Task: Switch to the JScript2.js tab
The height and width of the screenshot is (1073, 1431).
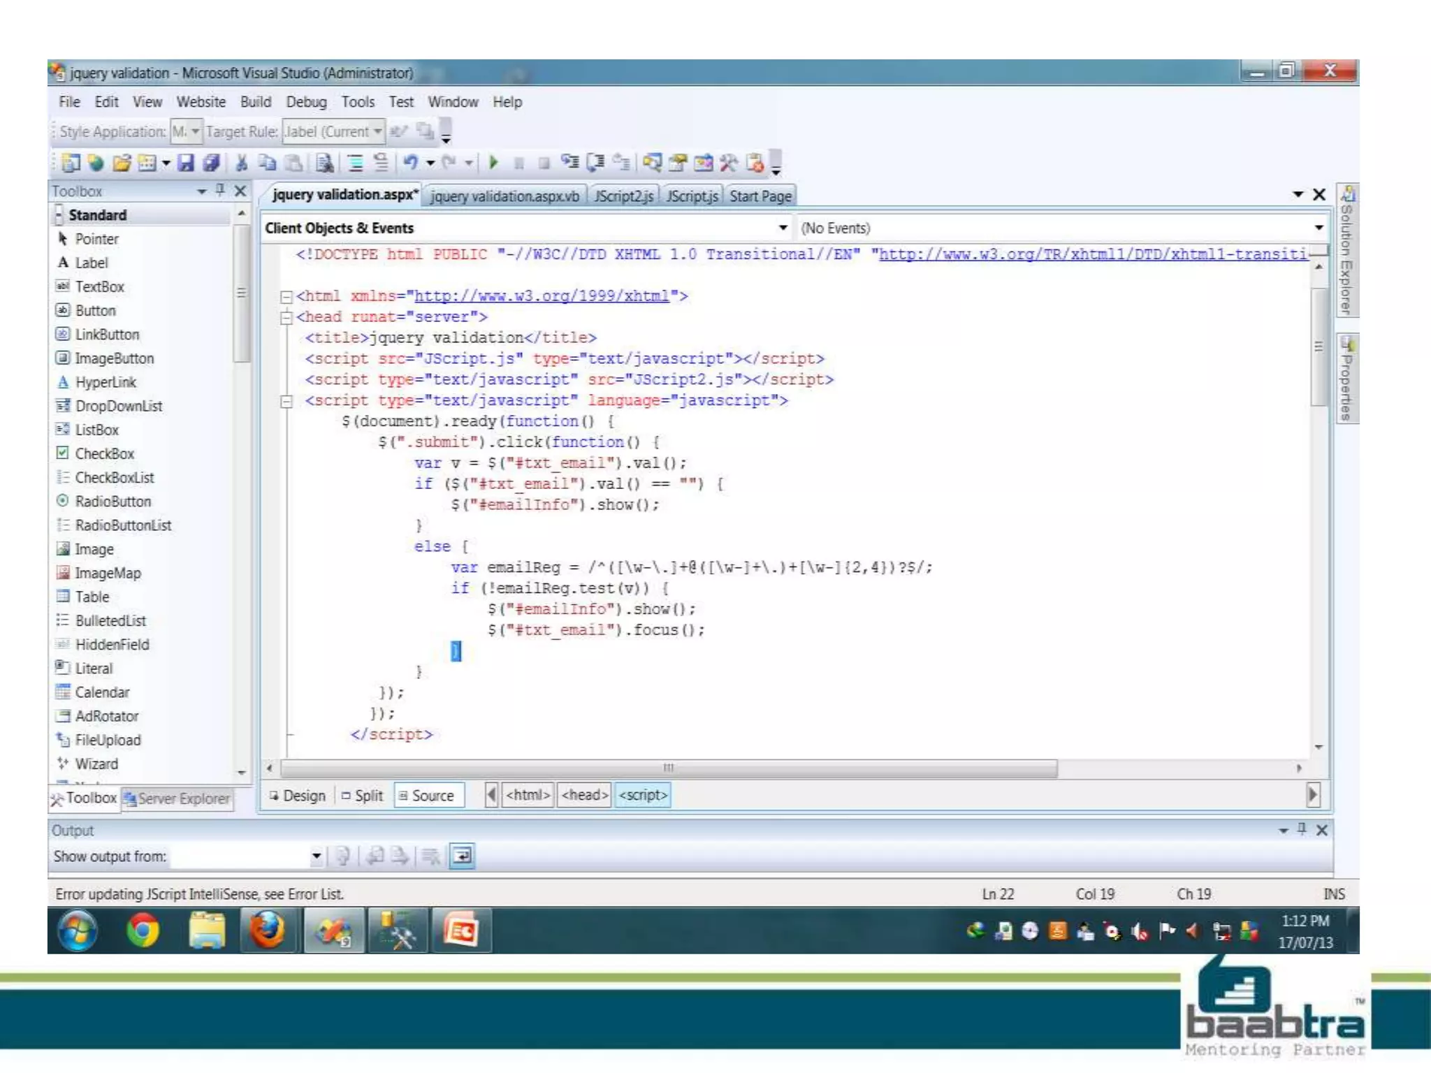Action: (x=623, y=196)
